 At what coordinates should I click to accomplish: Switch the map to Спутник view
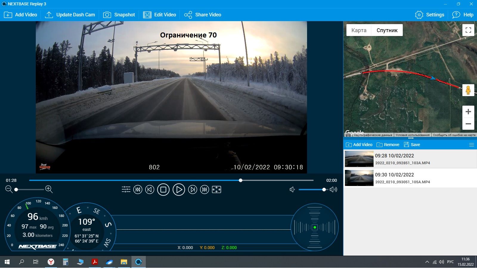click(387, 30)
